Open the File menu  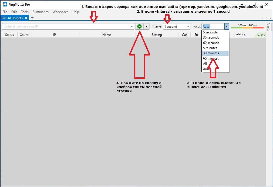tap(5, 12)
